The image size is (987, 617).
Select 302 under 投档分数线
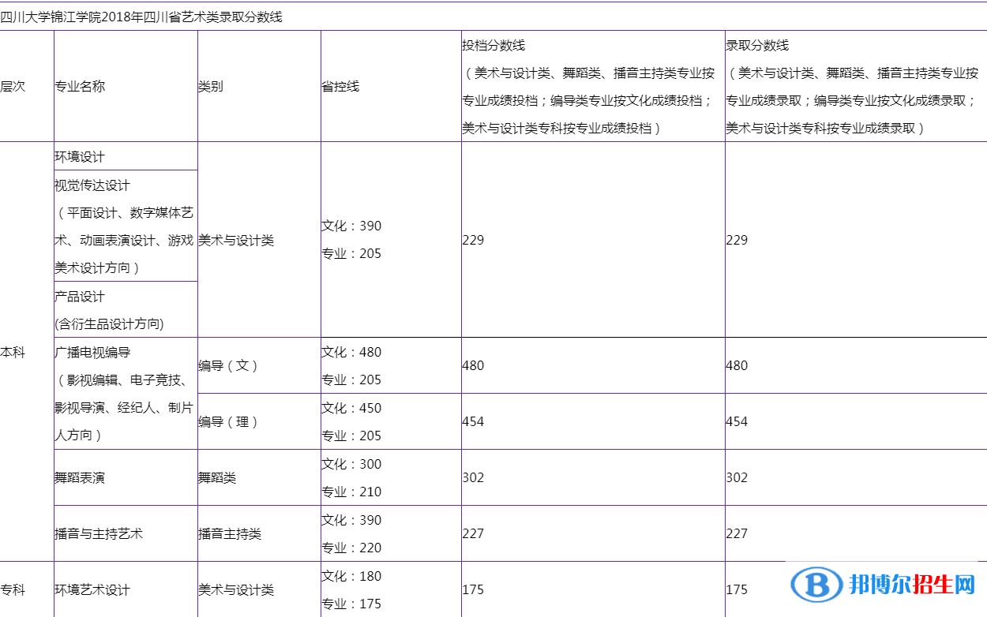(x=473, y=477)
